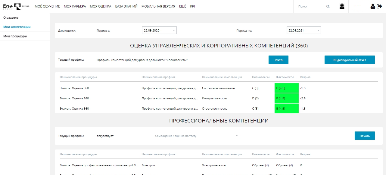The image size is (386, 175).
Task: Open the KPI menu item
Action: coord(192,6)
